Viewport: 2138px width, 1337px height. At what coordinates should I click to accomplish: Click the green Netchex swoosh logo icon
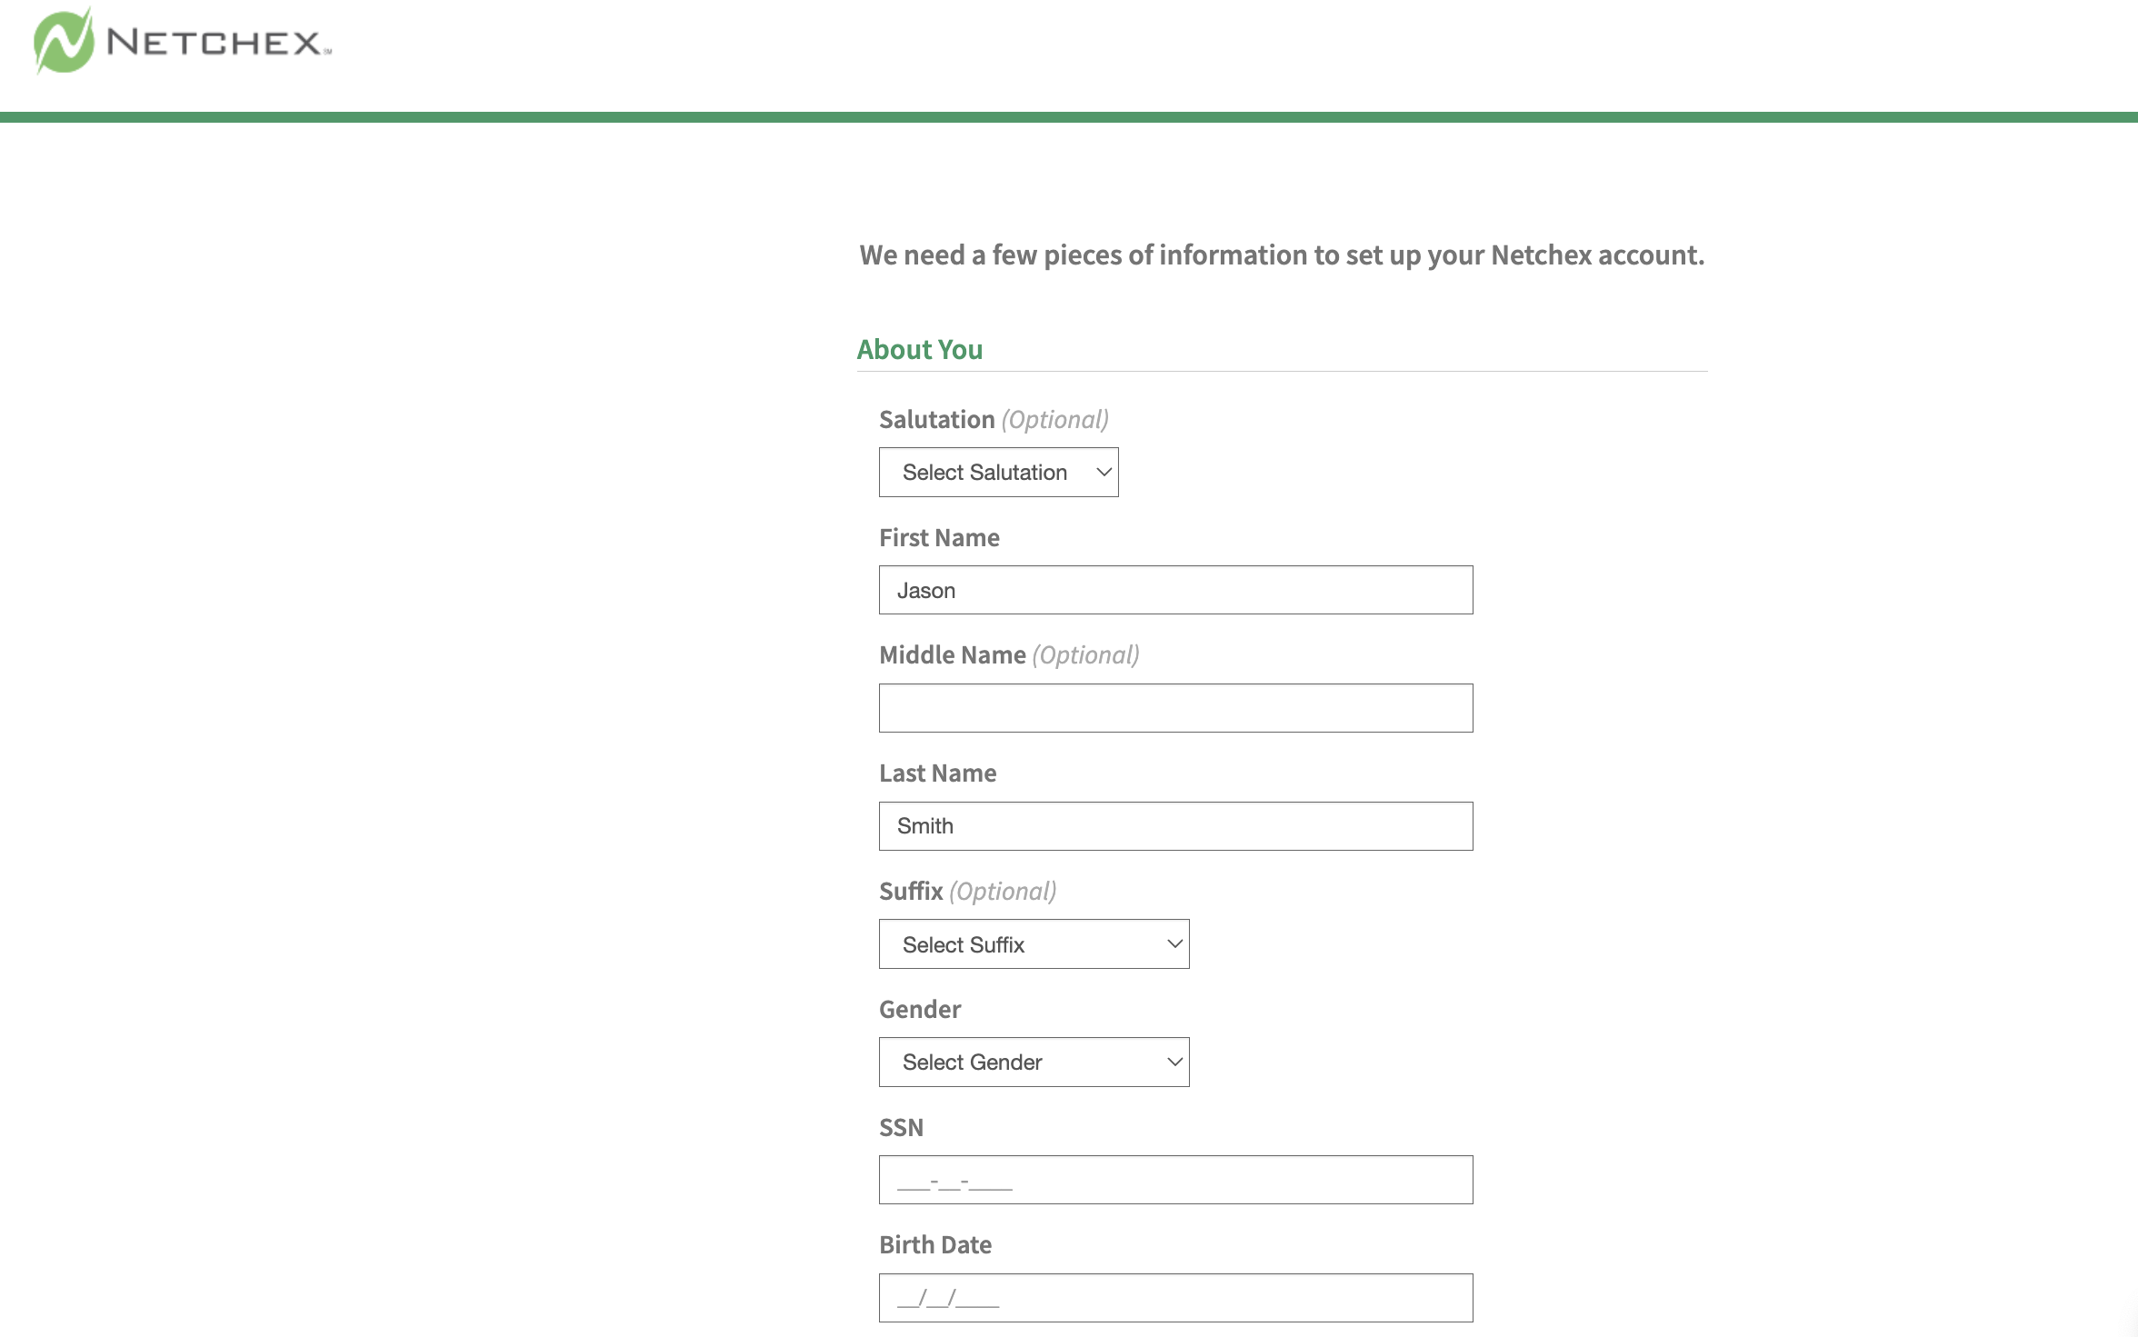[64, 41]
